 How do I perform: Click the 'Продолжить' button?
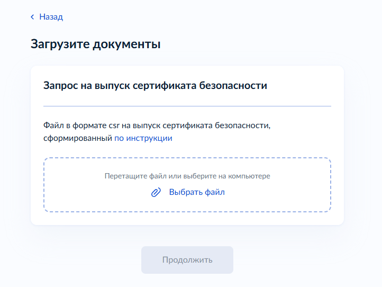click(187, 260)
